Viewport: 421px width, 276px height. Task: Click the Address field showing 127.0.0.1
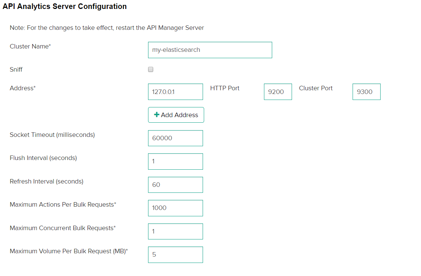click(175, 92)
